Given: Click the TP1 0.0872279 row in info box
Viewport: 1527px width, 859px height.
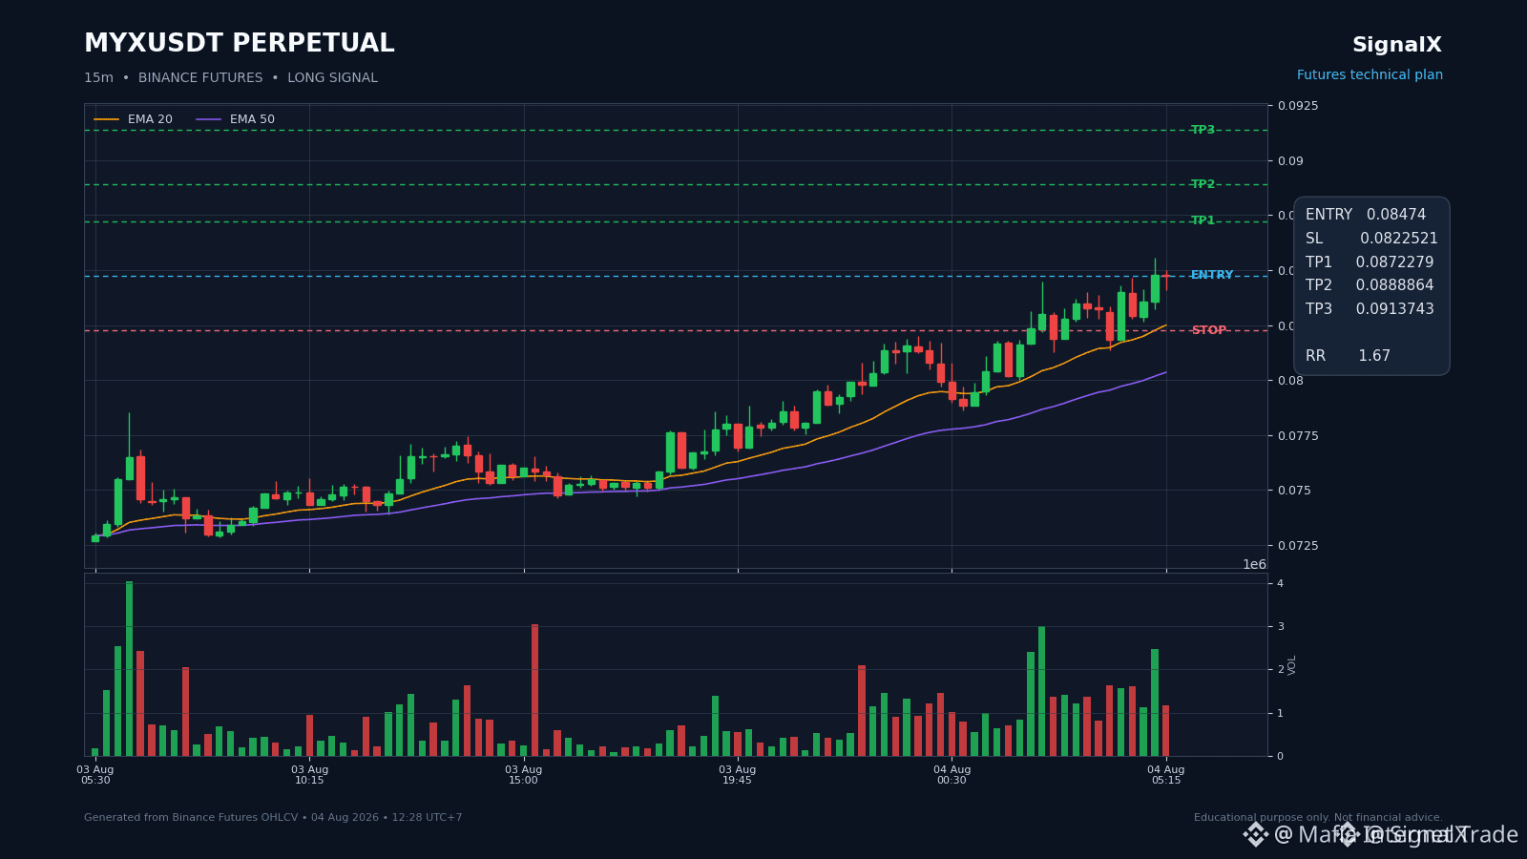Looking at the screenshot, I should tap(1370, 262).
